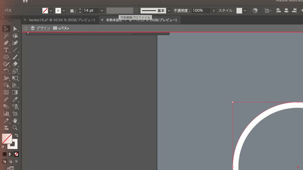Open 線 stroke panel link

coord(72,11)
